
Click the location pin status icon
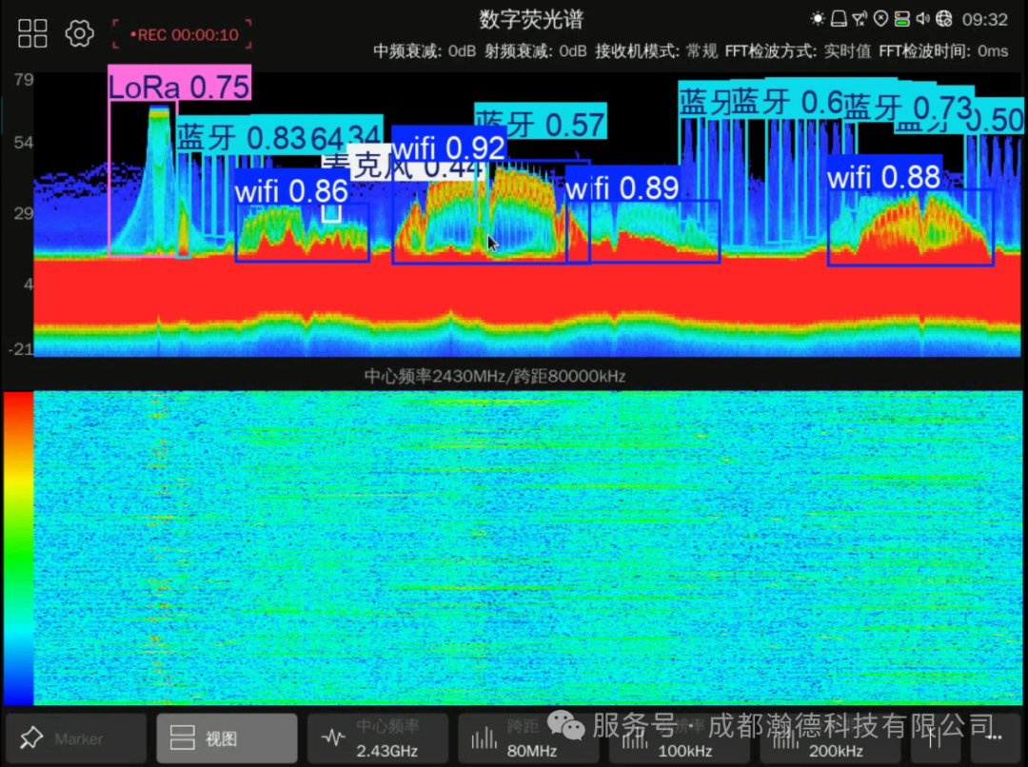coord(880,19)
